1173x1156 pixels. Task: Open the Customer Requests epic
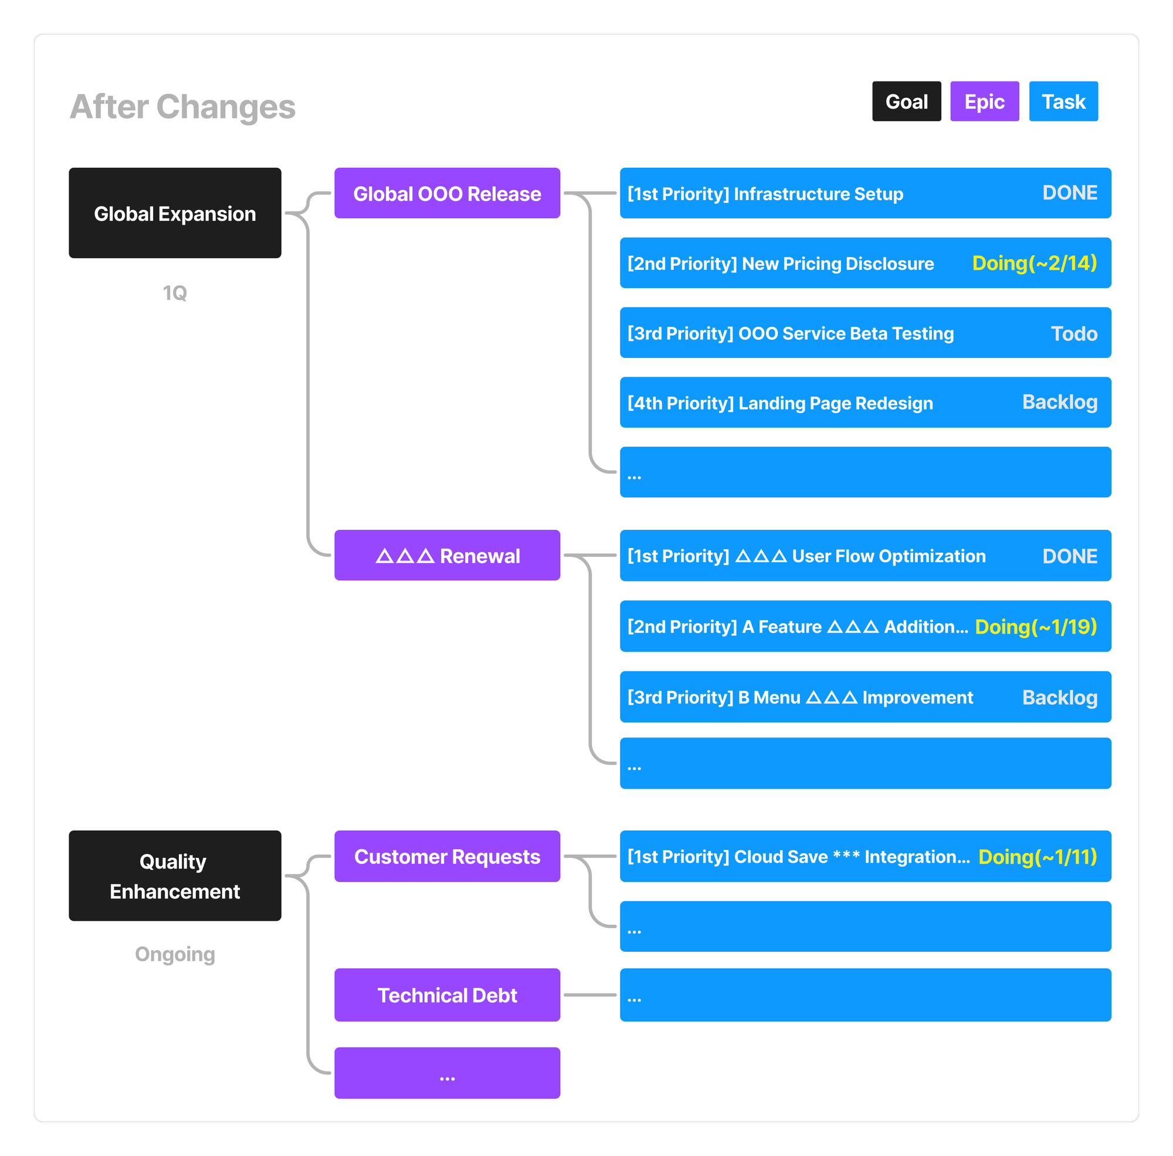447,856
